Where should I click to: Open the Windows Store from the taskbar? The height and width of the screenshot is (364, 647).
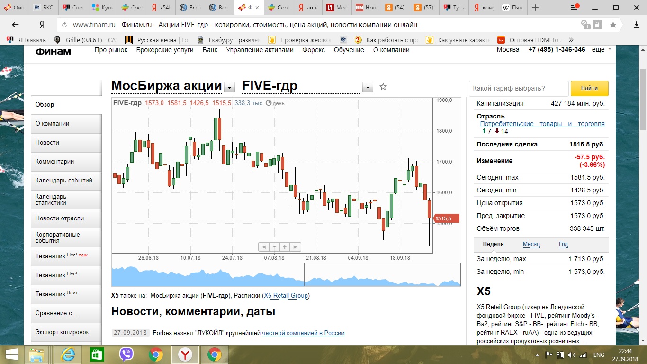[97, 355]
